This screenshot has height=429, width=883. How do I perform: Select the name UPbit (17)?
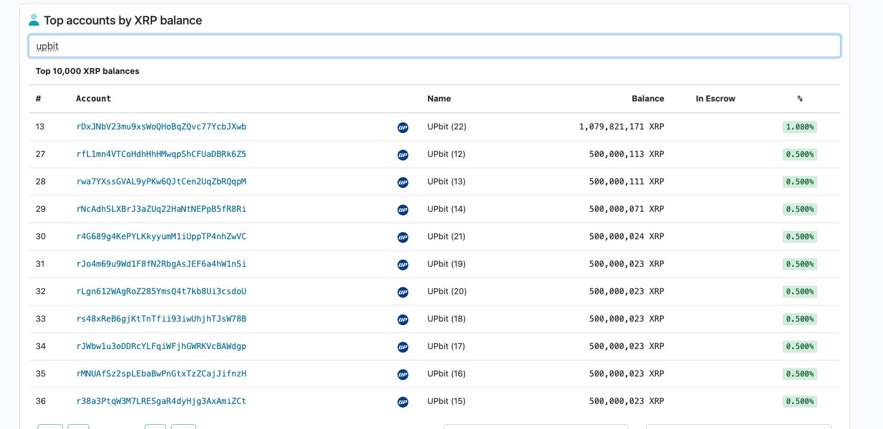(447, 346)
